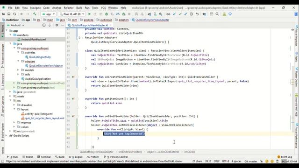299x168 pixels.
Task: Expand the utils package
Action: pos(18,74)
